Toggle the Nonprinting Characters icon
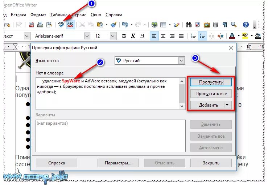The image size is (268, 185). (225, 25)
